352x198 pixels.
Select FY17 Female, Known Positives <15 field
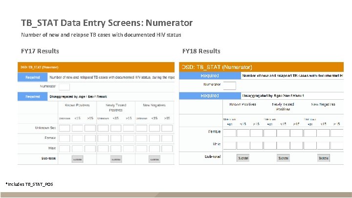tap(77, 138)
